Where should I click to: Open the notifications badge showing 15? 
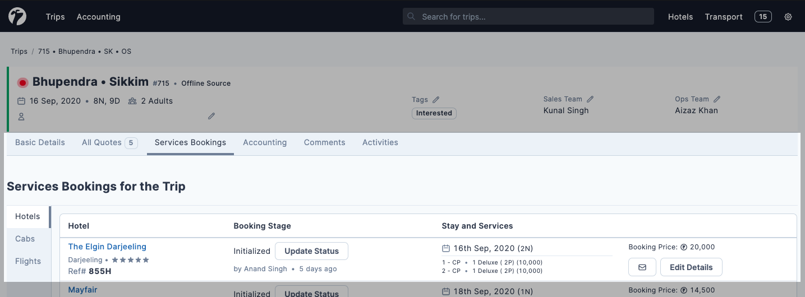(763, 17)
